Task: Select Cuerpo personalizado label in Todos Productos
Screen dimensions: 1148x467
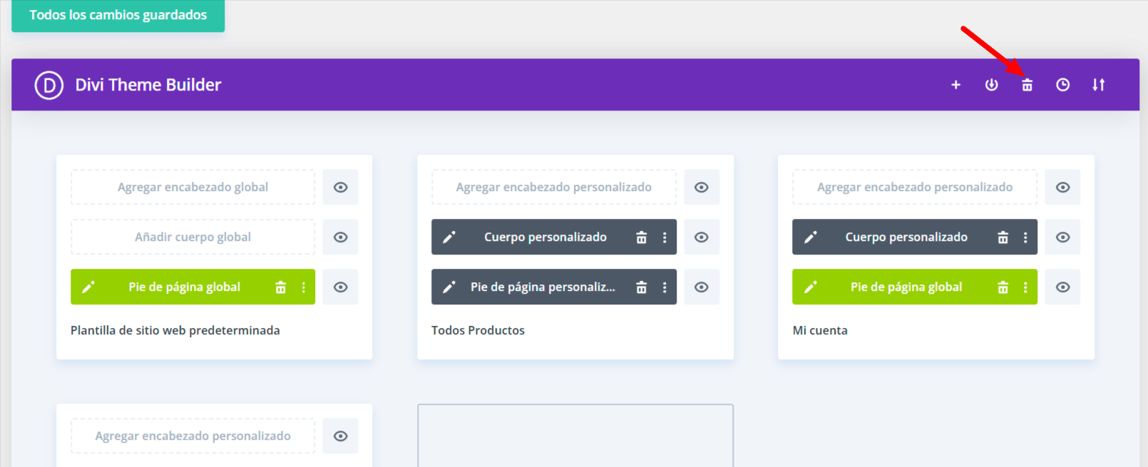Action: [x=545, y=237]
